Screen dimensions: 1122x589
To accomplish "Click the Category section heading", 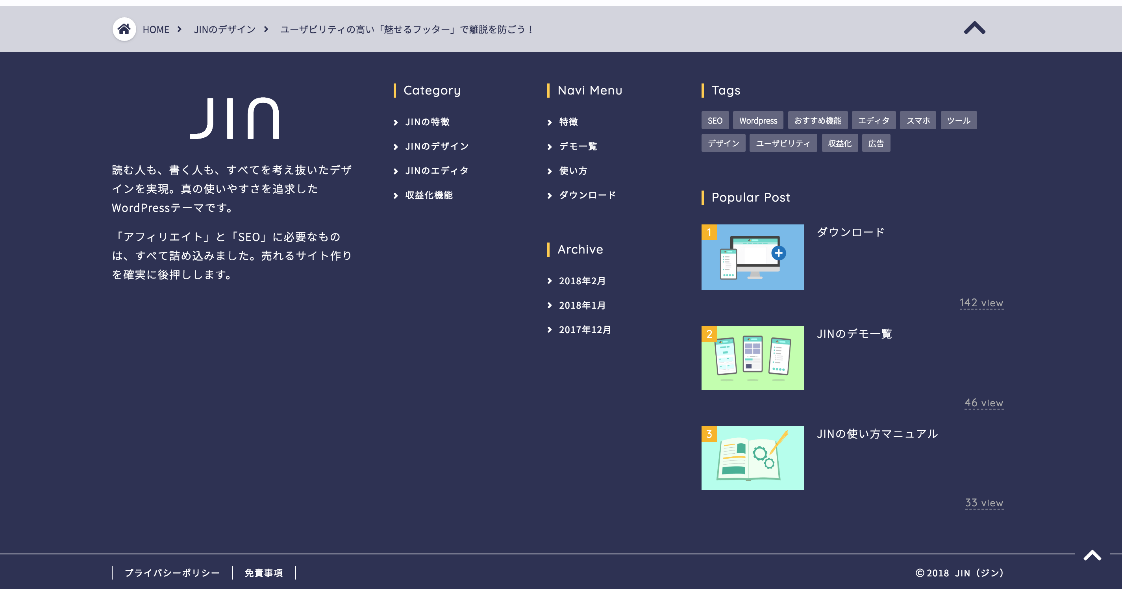I will 431,91.
